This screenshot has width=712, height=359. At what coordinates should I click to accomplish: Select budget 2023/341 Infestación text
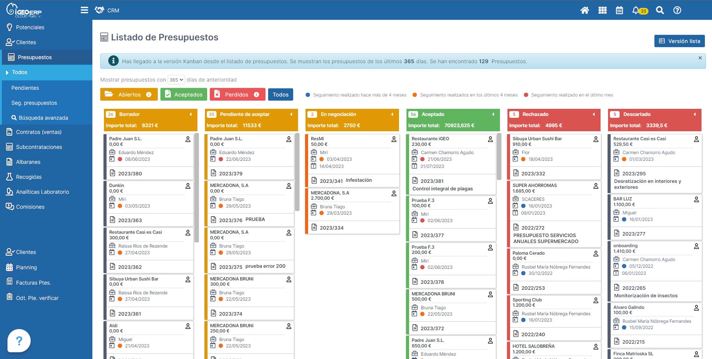pyautogui.click(x=346, y=180)
